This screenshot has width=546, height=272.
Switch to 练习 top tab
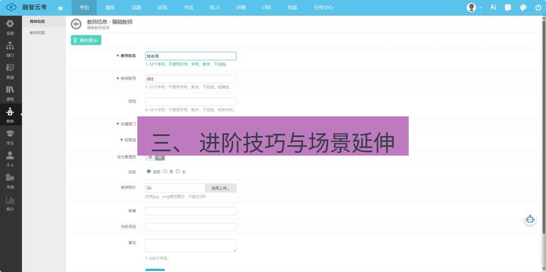click(215, 8)
